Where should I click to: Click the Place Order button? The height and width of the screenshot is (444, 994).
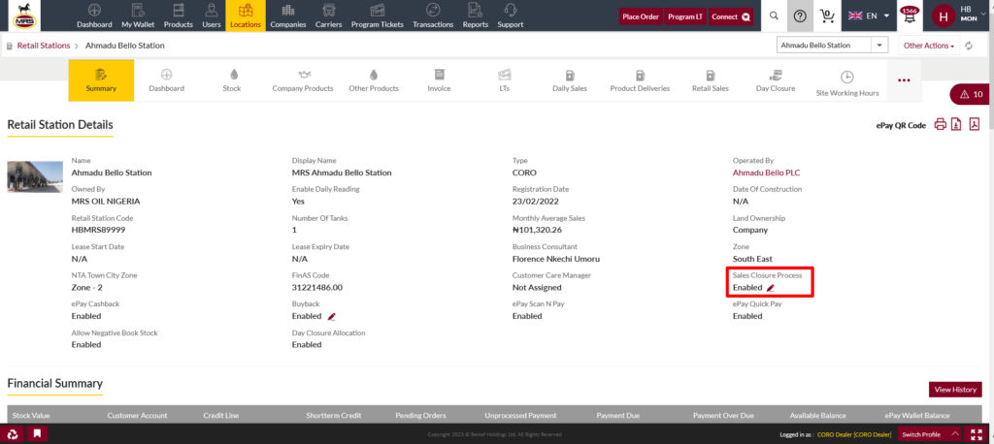(641, 16)
